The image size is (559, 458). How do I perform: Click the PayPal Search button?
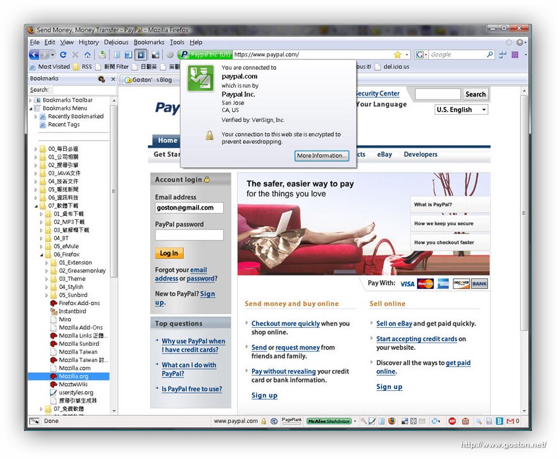[x=475, y=95]
